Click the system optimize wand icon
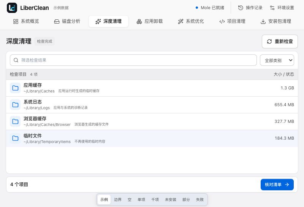The height and width of the screenshot is (207, 304). [x=181, y=21]
